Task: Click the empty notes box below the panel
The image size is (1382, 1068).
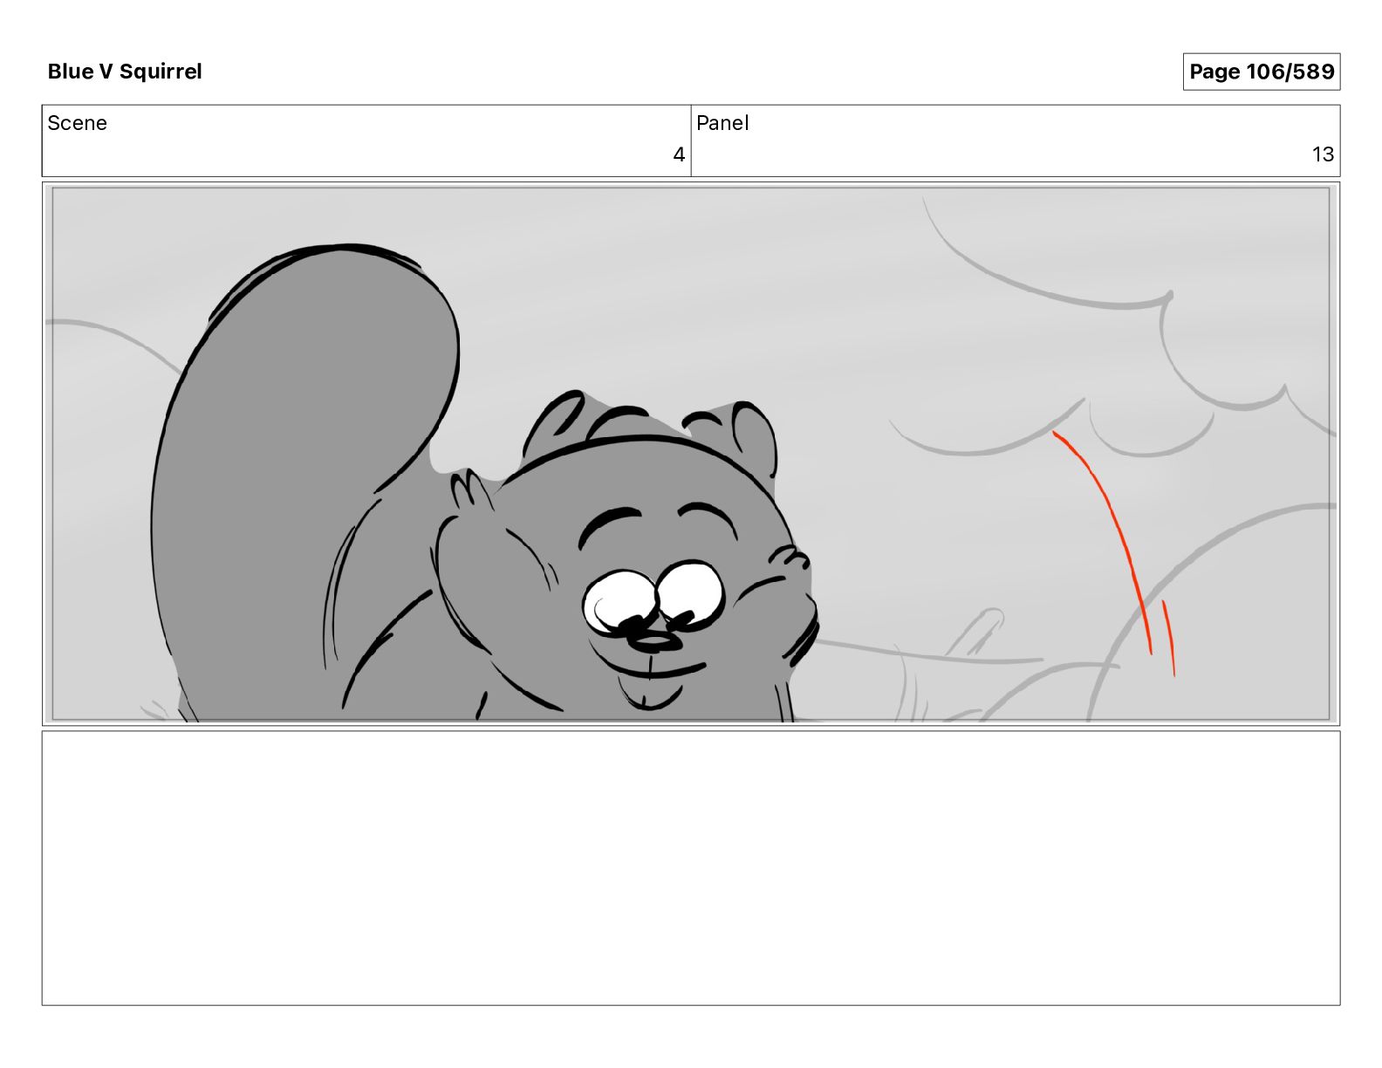Action: click(691, 868)
